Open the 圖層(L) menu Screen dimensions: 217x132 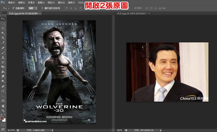click(x=41, y=3)
